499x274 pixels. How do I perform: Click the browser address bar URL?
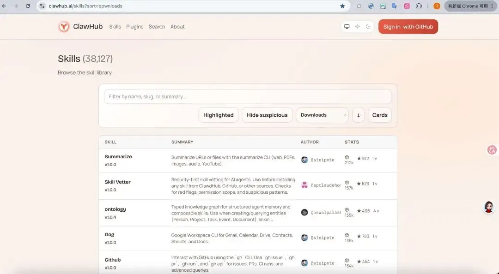click(85, 6)
